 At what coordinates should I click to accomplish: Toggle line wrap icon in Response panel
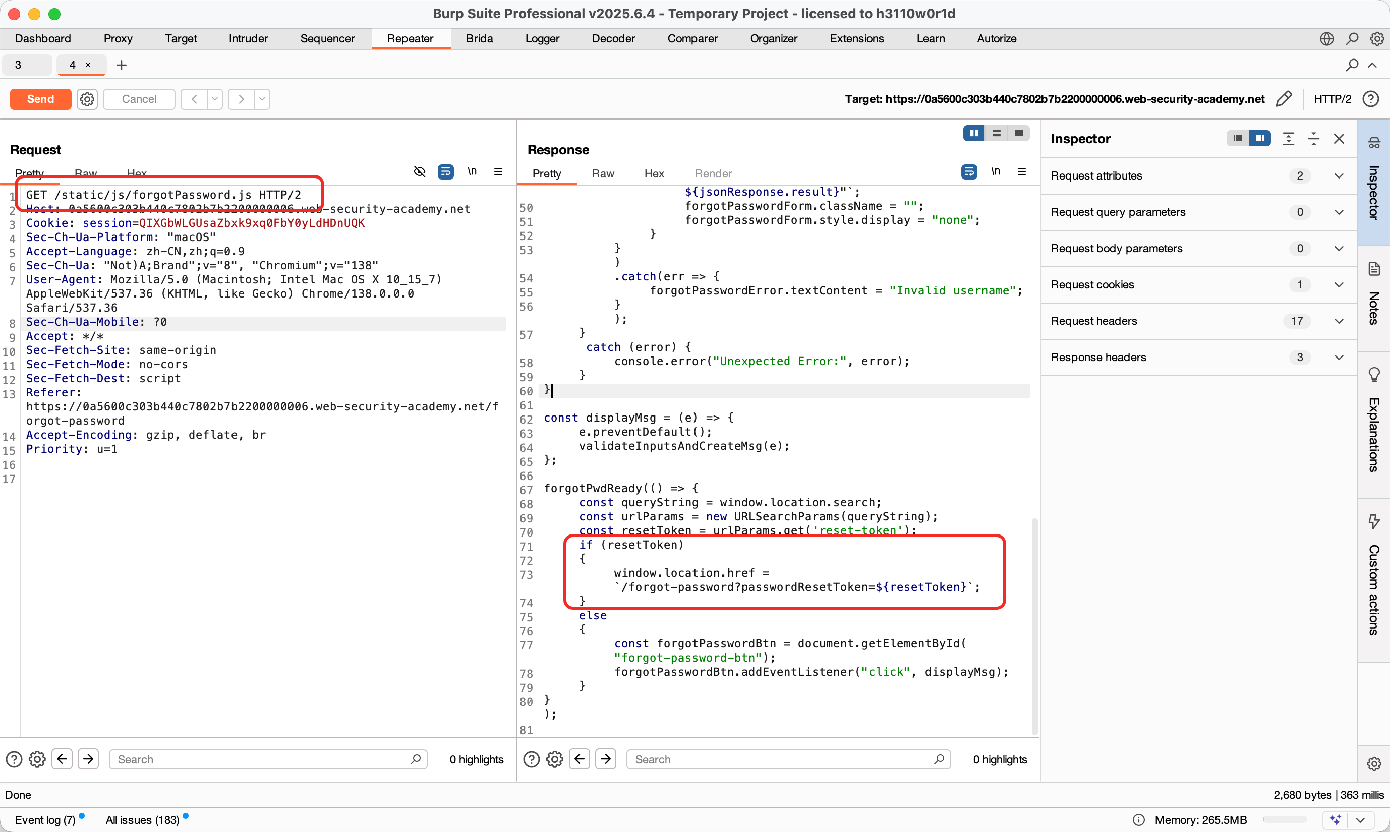(969, 171)
